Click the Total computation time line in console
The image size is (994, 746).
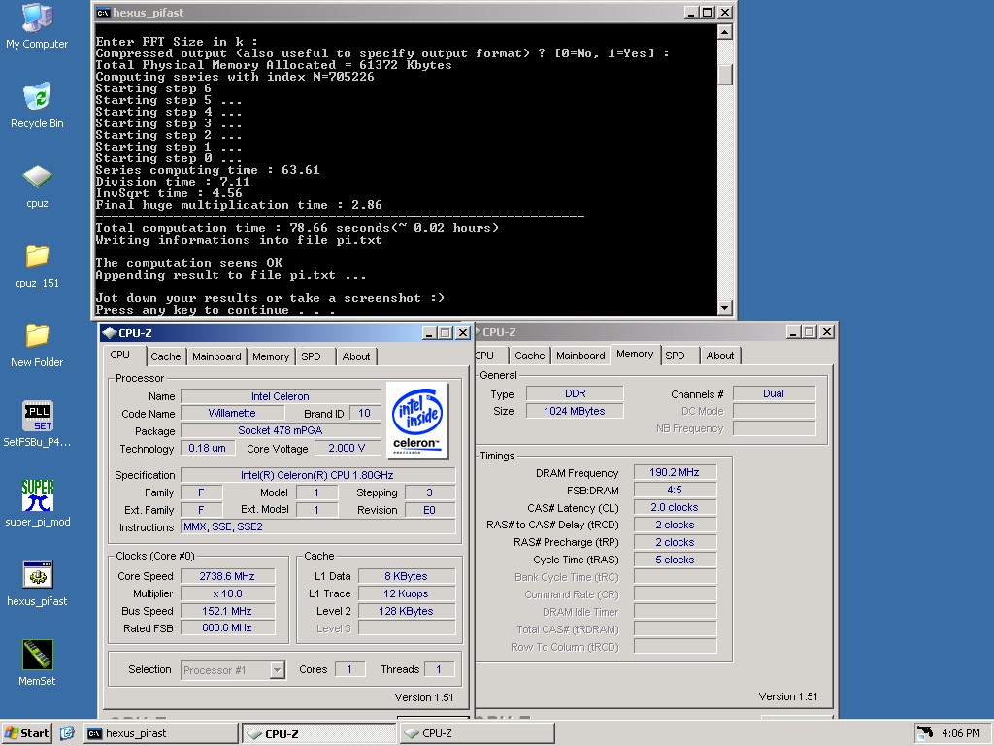tap(297, 228)
